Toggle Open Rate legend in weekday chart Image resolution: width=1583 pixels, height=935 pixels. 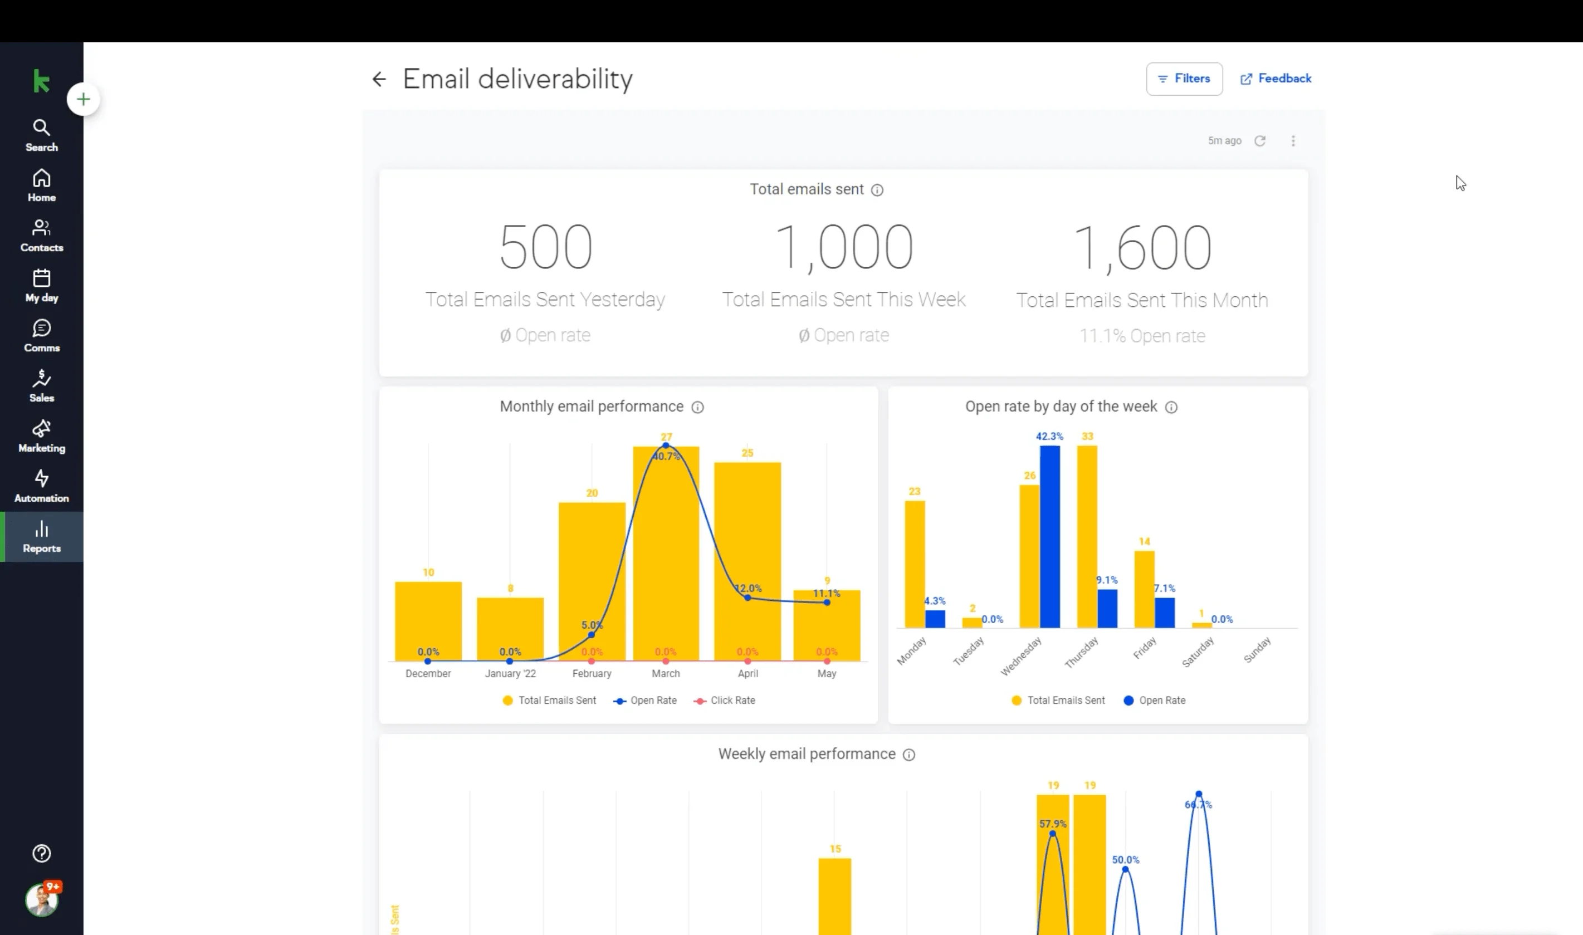pyautogui.click(x=1154, y=700)
